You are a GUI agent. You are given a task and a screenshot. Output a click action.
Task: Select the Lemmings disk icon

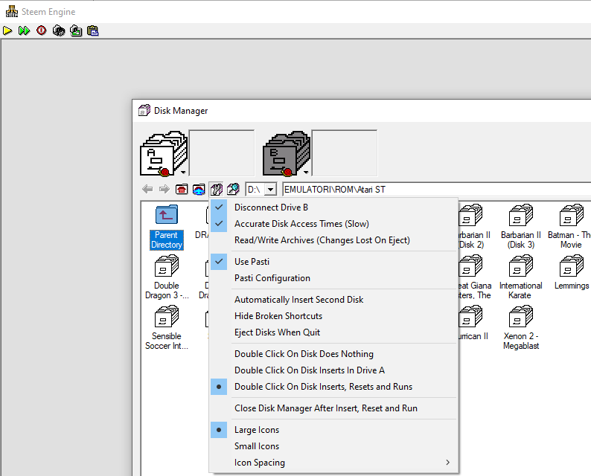[572, 266]
